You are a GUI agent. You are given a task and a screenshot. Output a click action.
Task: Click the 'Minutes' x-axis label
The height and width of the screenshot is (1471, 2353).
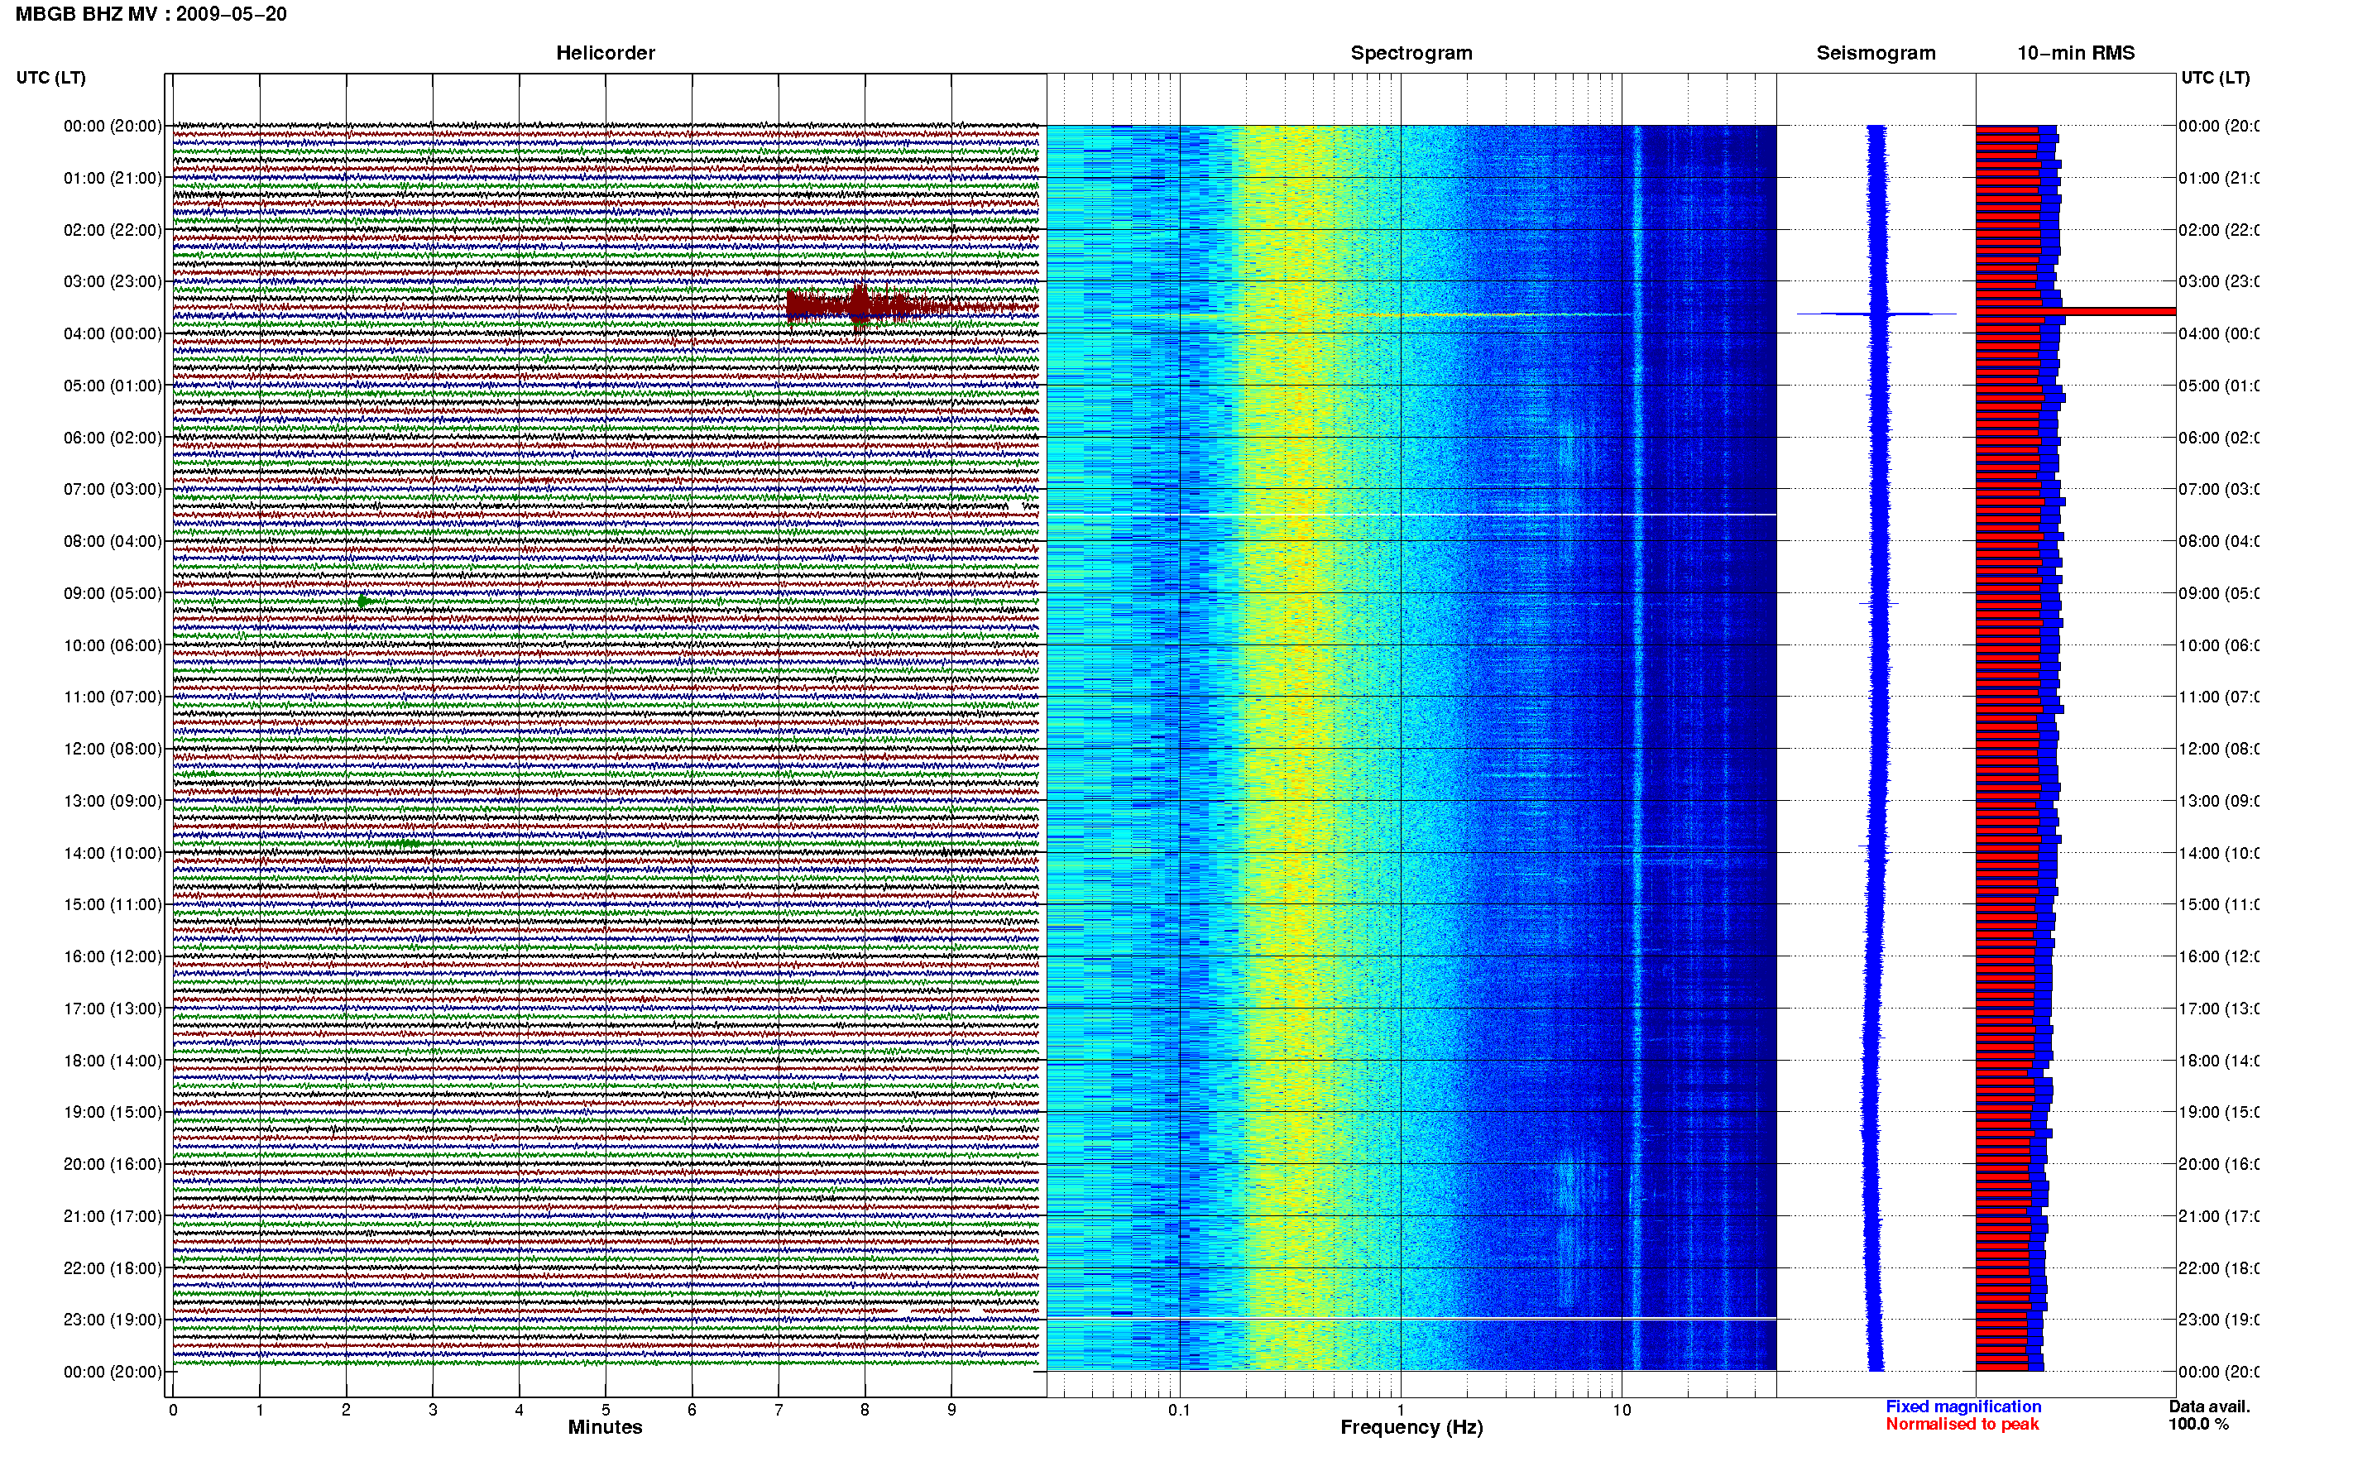[x=605, y=1427]
